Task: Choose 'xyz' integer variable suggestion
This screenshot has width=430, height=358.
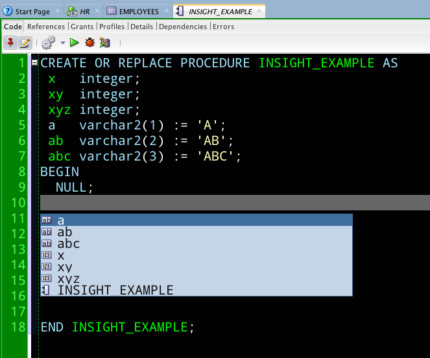Action: [x=69, y=278]
